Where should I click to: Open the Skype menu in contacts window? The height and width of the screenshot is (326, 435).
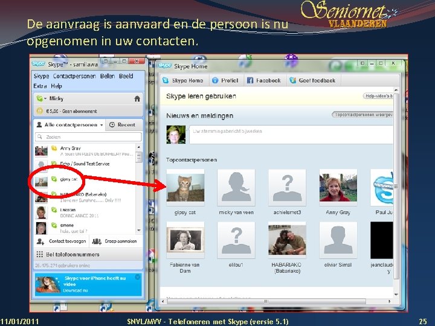tap(41, 76)
